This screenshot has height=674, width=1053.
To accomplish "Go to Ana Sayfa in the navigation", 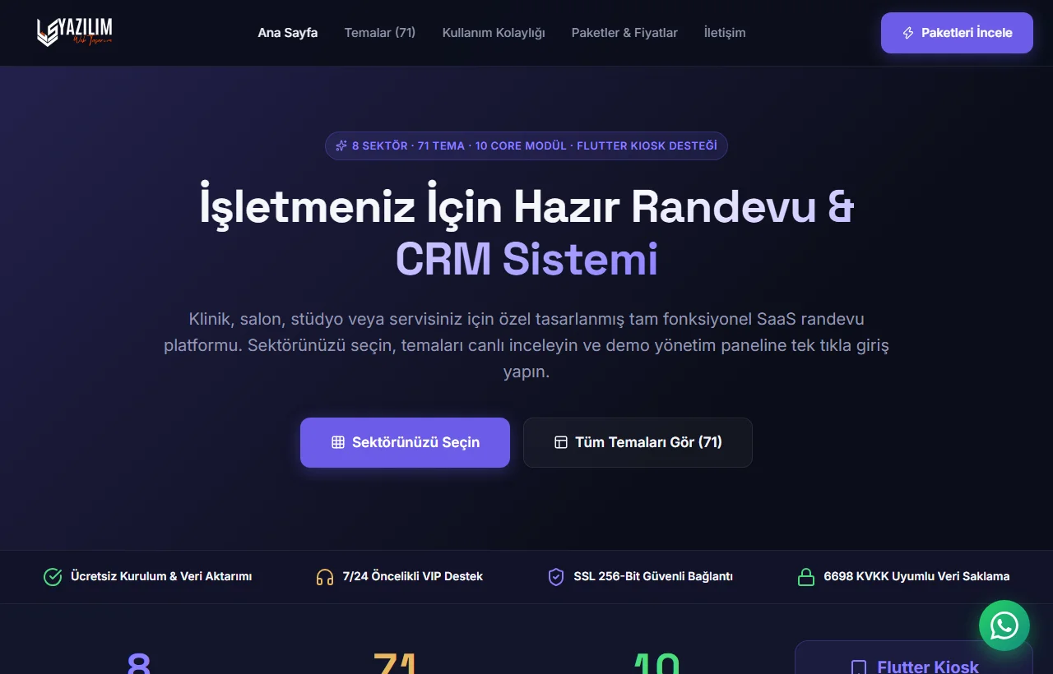I will click(288, 33).
